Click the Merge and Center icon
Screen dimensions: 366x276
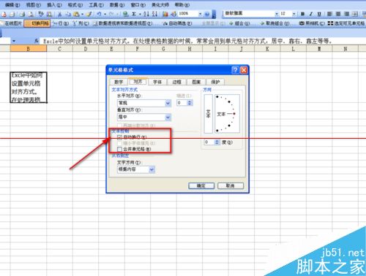tap(355, 14)
